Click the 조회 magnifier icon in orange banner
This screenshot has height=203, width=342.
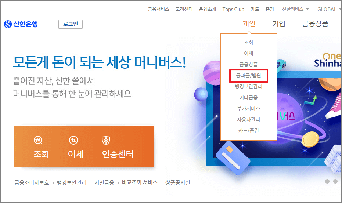(x=38, y=141)
